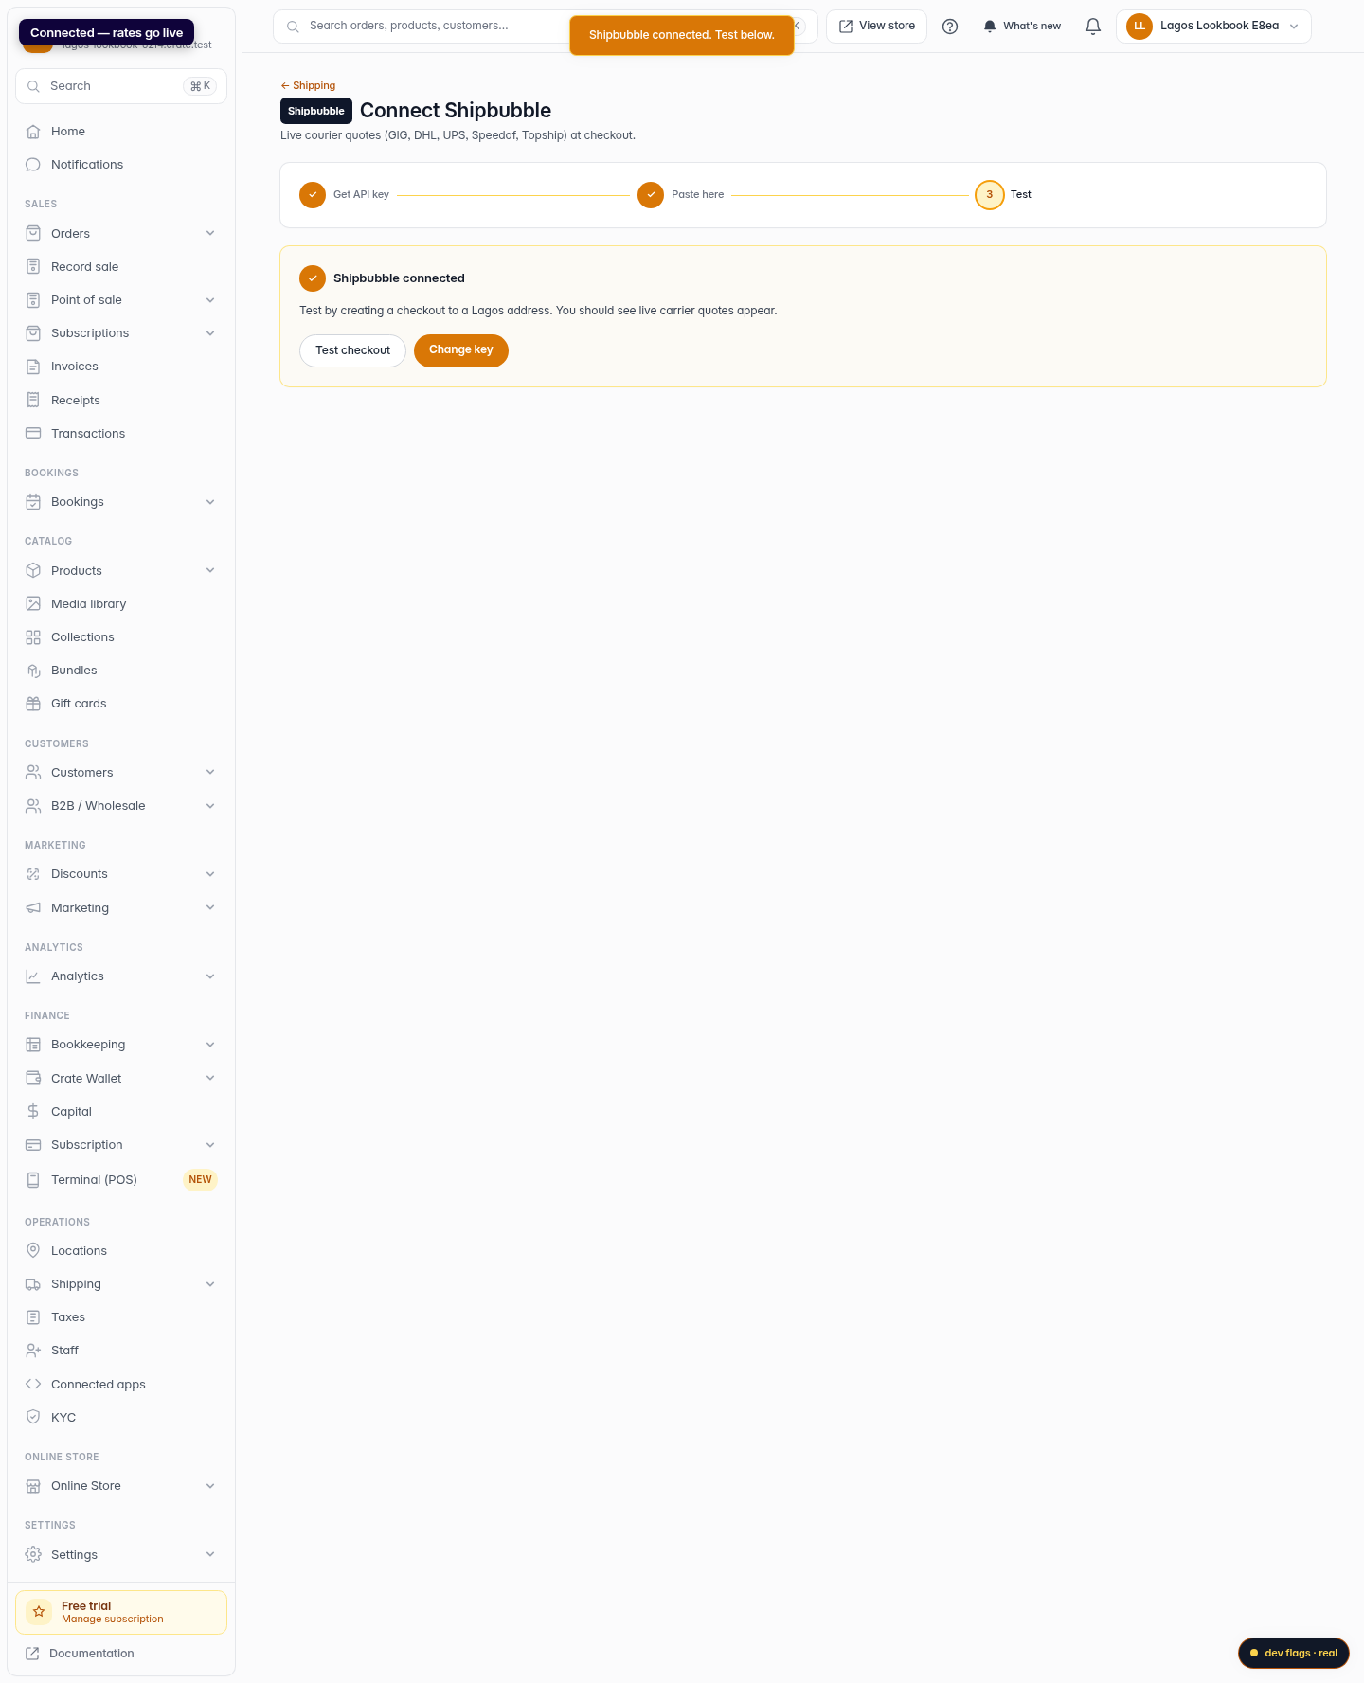This screenshot has height=1683, width=1364.
Task: Go to Paste here step
Action: click(x=681, y=195)
